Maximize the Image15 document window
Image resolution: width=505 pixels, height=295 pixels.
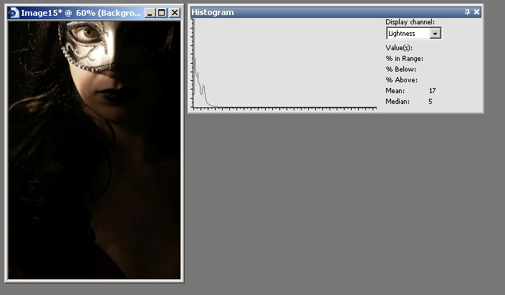coord(162,13)
